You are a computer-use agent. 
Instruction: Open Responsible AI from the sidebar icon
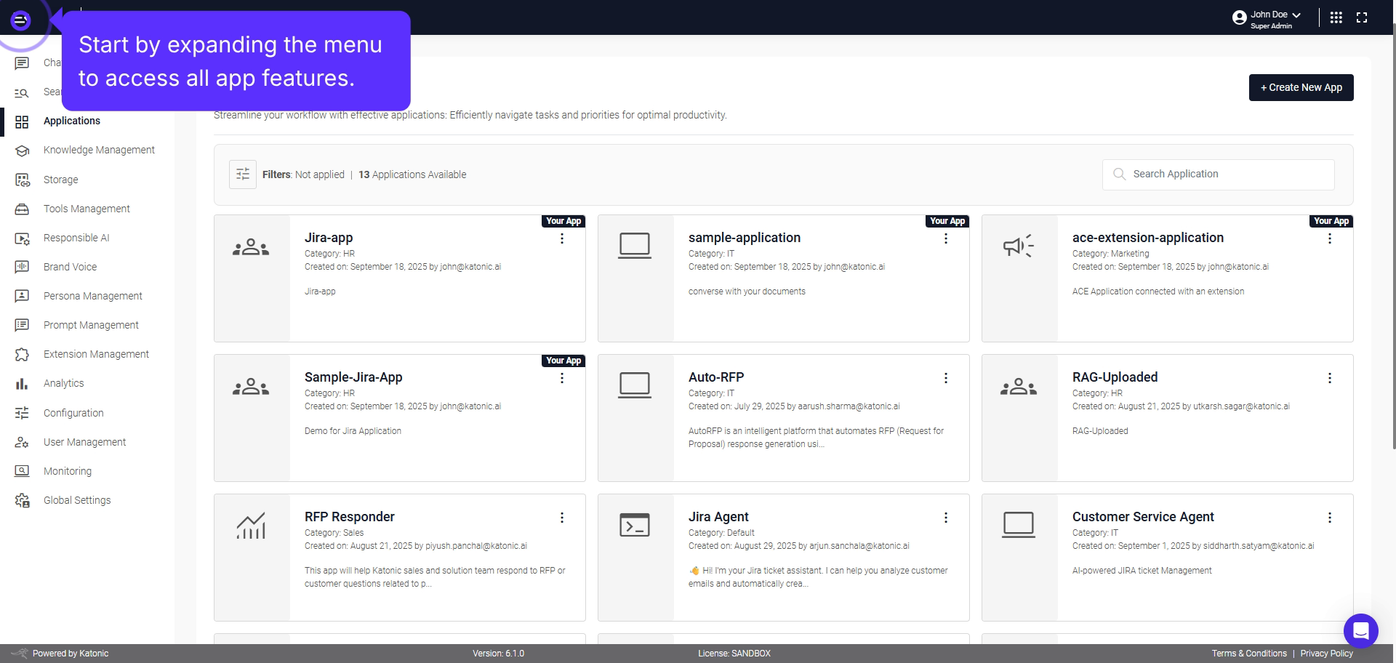click(x=22, y=238)
